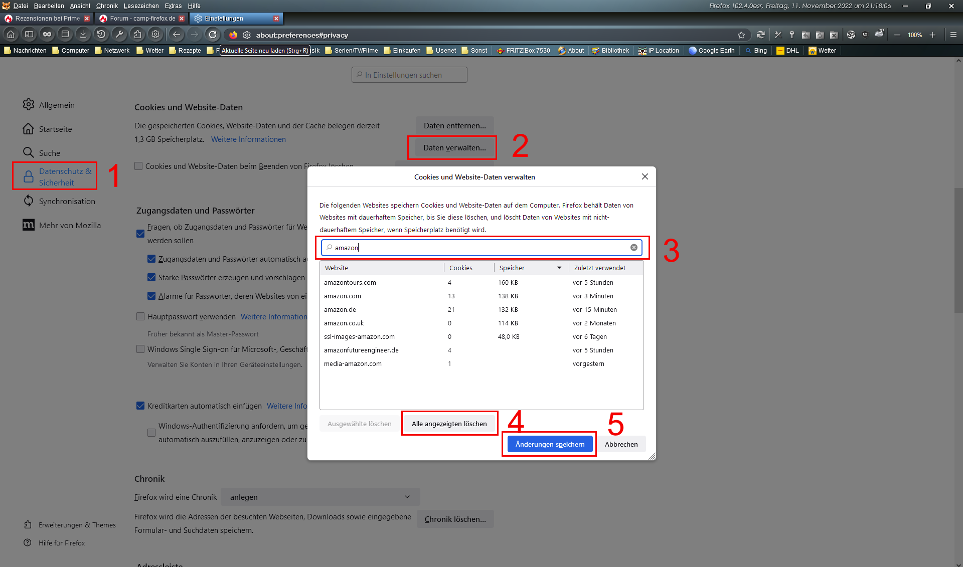The image size is (963, 567).
Task: Uncheck Kreditkarten automatisch einfügen
Action: tap(140, 406)
